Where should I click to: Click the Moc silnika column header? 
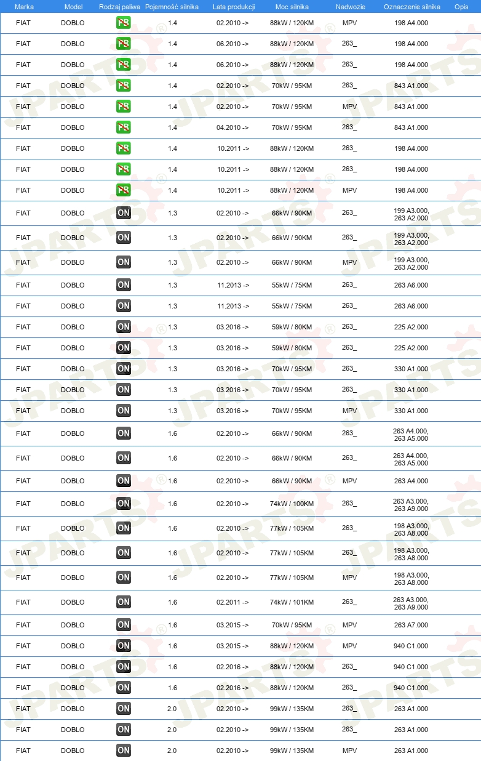pos(292,6)
